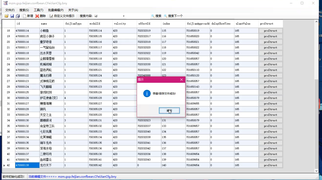Open the 搜索(S) menu

(24, 10)
